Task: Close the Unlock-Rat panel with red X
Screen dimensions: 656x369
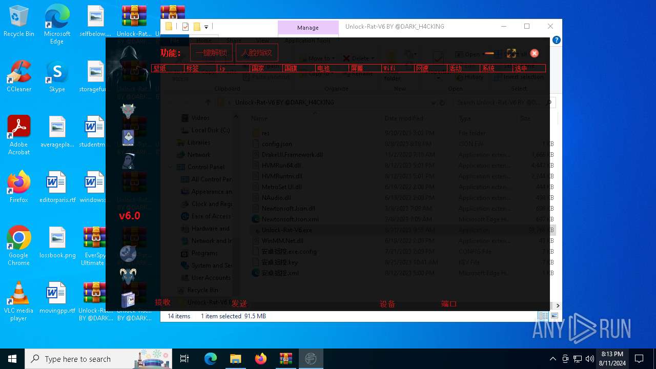Action: [x=535, y=53]
